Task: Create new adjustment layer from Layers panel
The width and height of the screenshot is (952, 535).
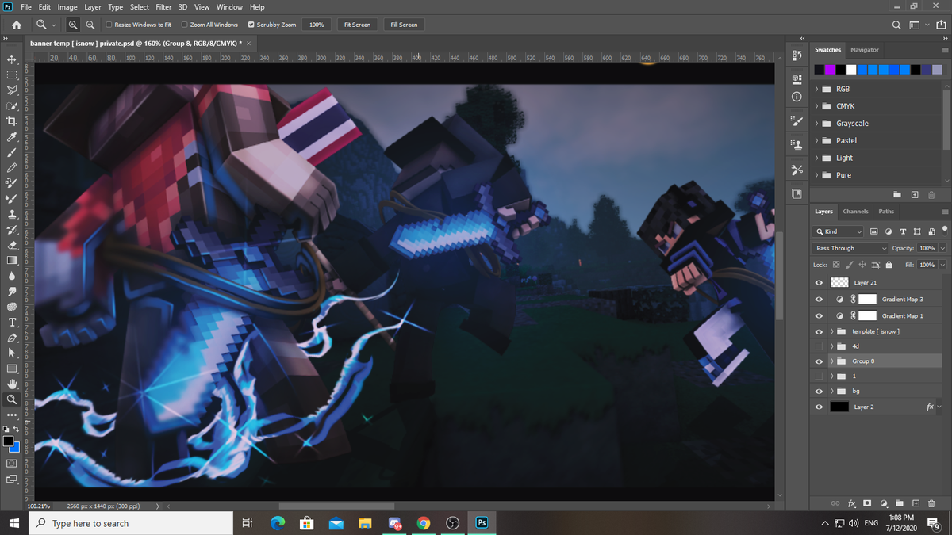Action: point(884,503)
